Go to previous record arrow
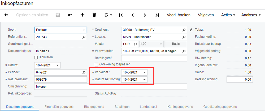 [x=133, y=15]
